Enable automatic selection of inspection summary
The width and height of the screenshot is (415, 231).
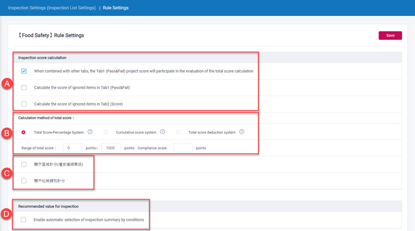(x=24, y=220)
